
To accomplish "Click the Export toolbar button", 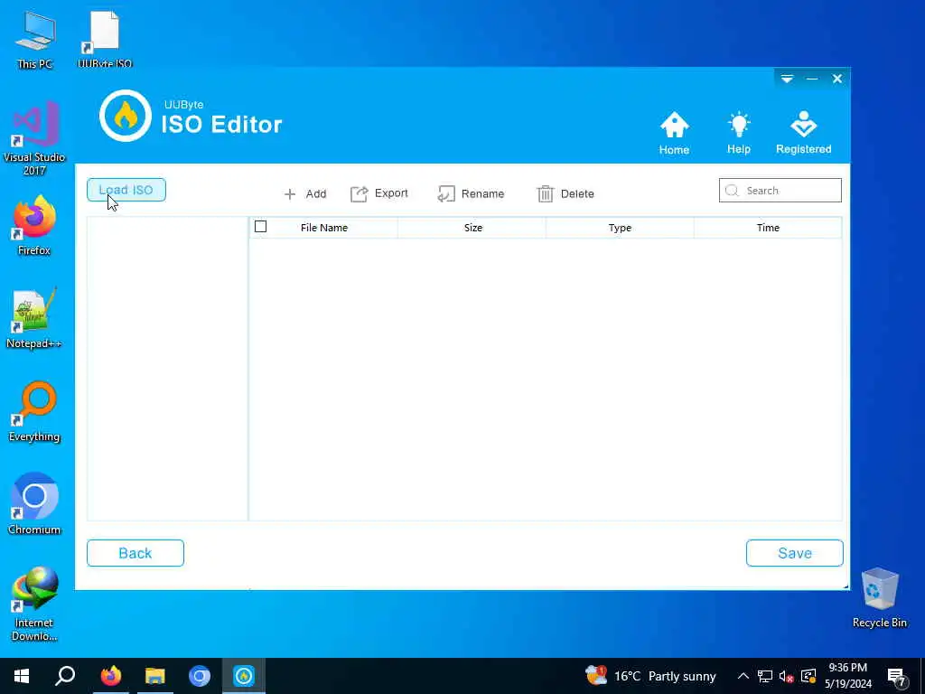I will (x=379, y=193).
